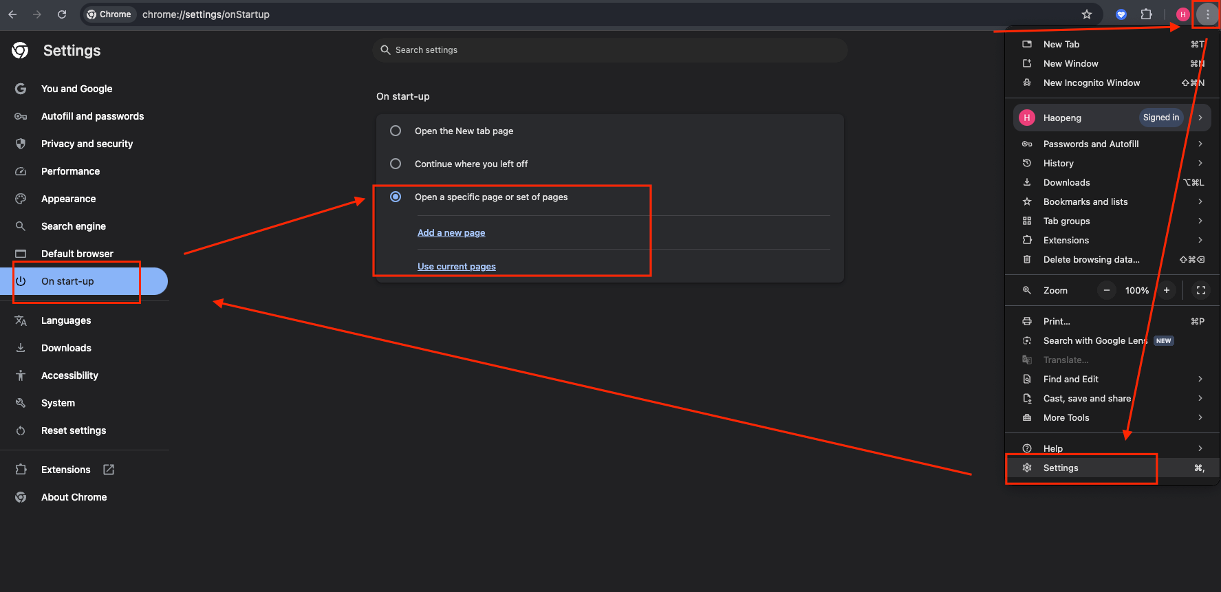
Task: Expand Find and Edit submenu
Action: tap(1200, 379)
